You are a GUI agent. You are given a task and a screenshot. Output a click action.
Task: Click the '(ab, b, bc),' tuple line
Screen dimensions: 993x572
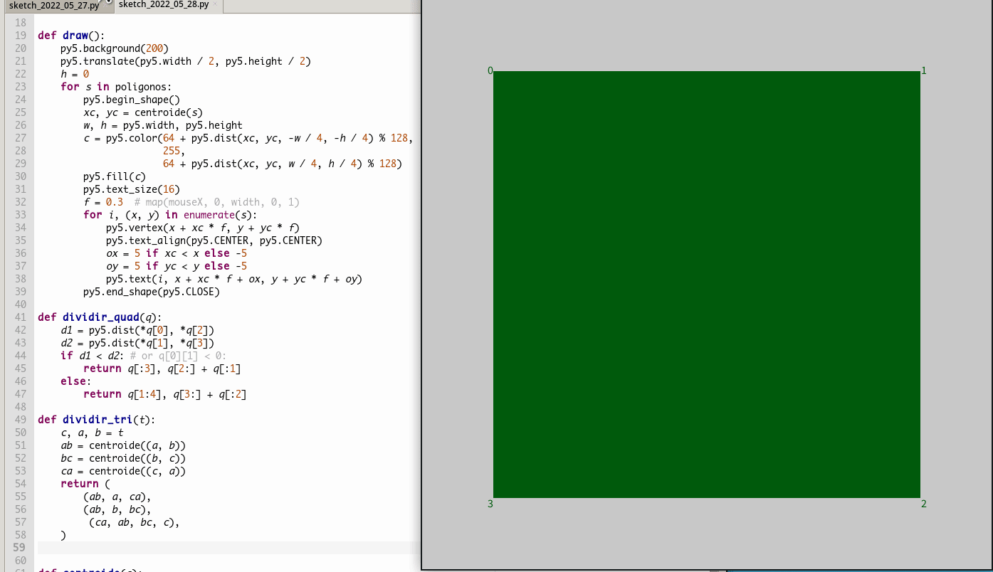[x=117, y=509]
